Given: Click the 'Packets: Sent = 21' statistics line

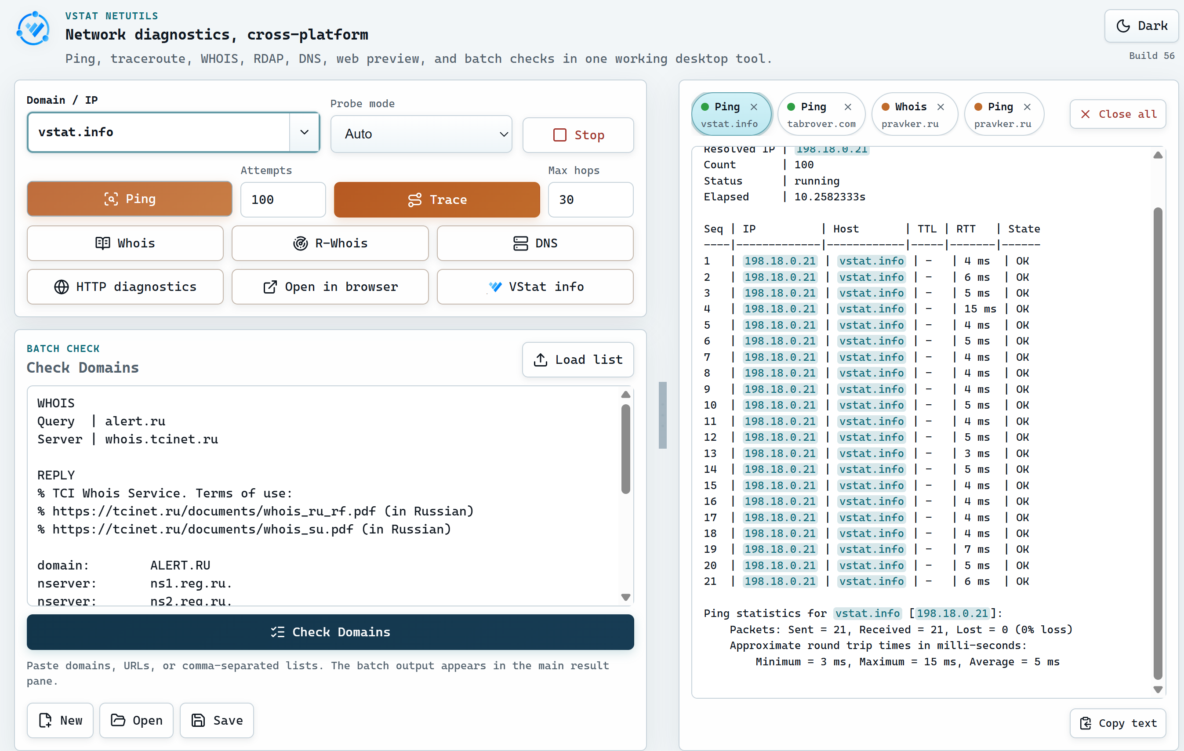Looking at the screenshot, I should 901,630.
